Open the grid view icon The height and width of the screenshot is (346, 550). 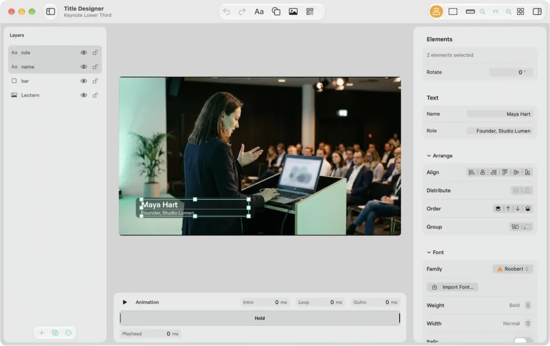click(x=520, y=12)
